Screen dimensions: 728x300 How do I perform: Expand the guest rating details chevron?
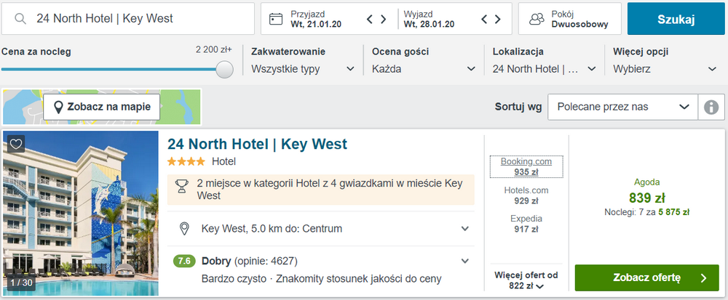click(464, 261)
